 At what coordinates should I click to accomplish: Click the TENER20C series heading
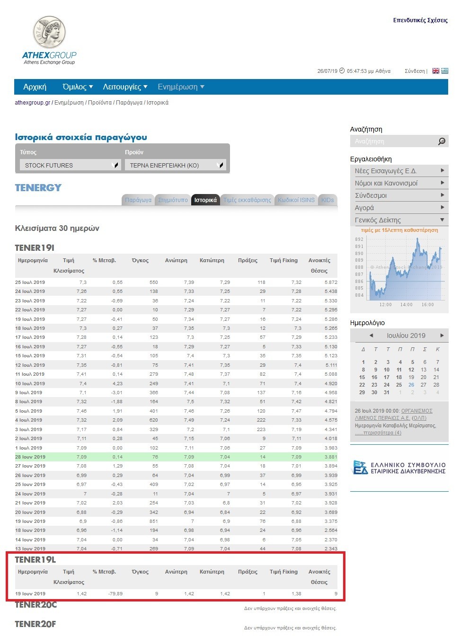coord(36,605)
